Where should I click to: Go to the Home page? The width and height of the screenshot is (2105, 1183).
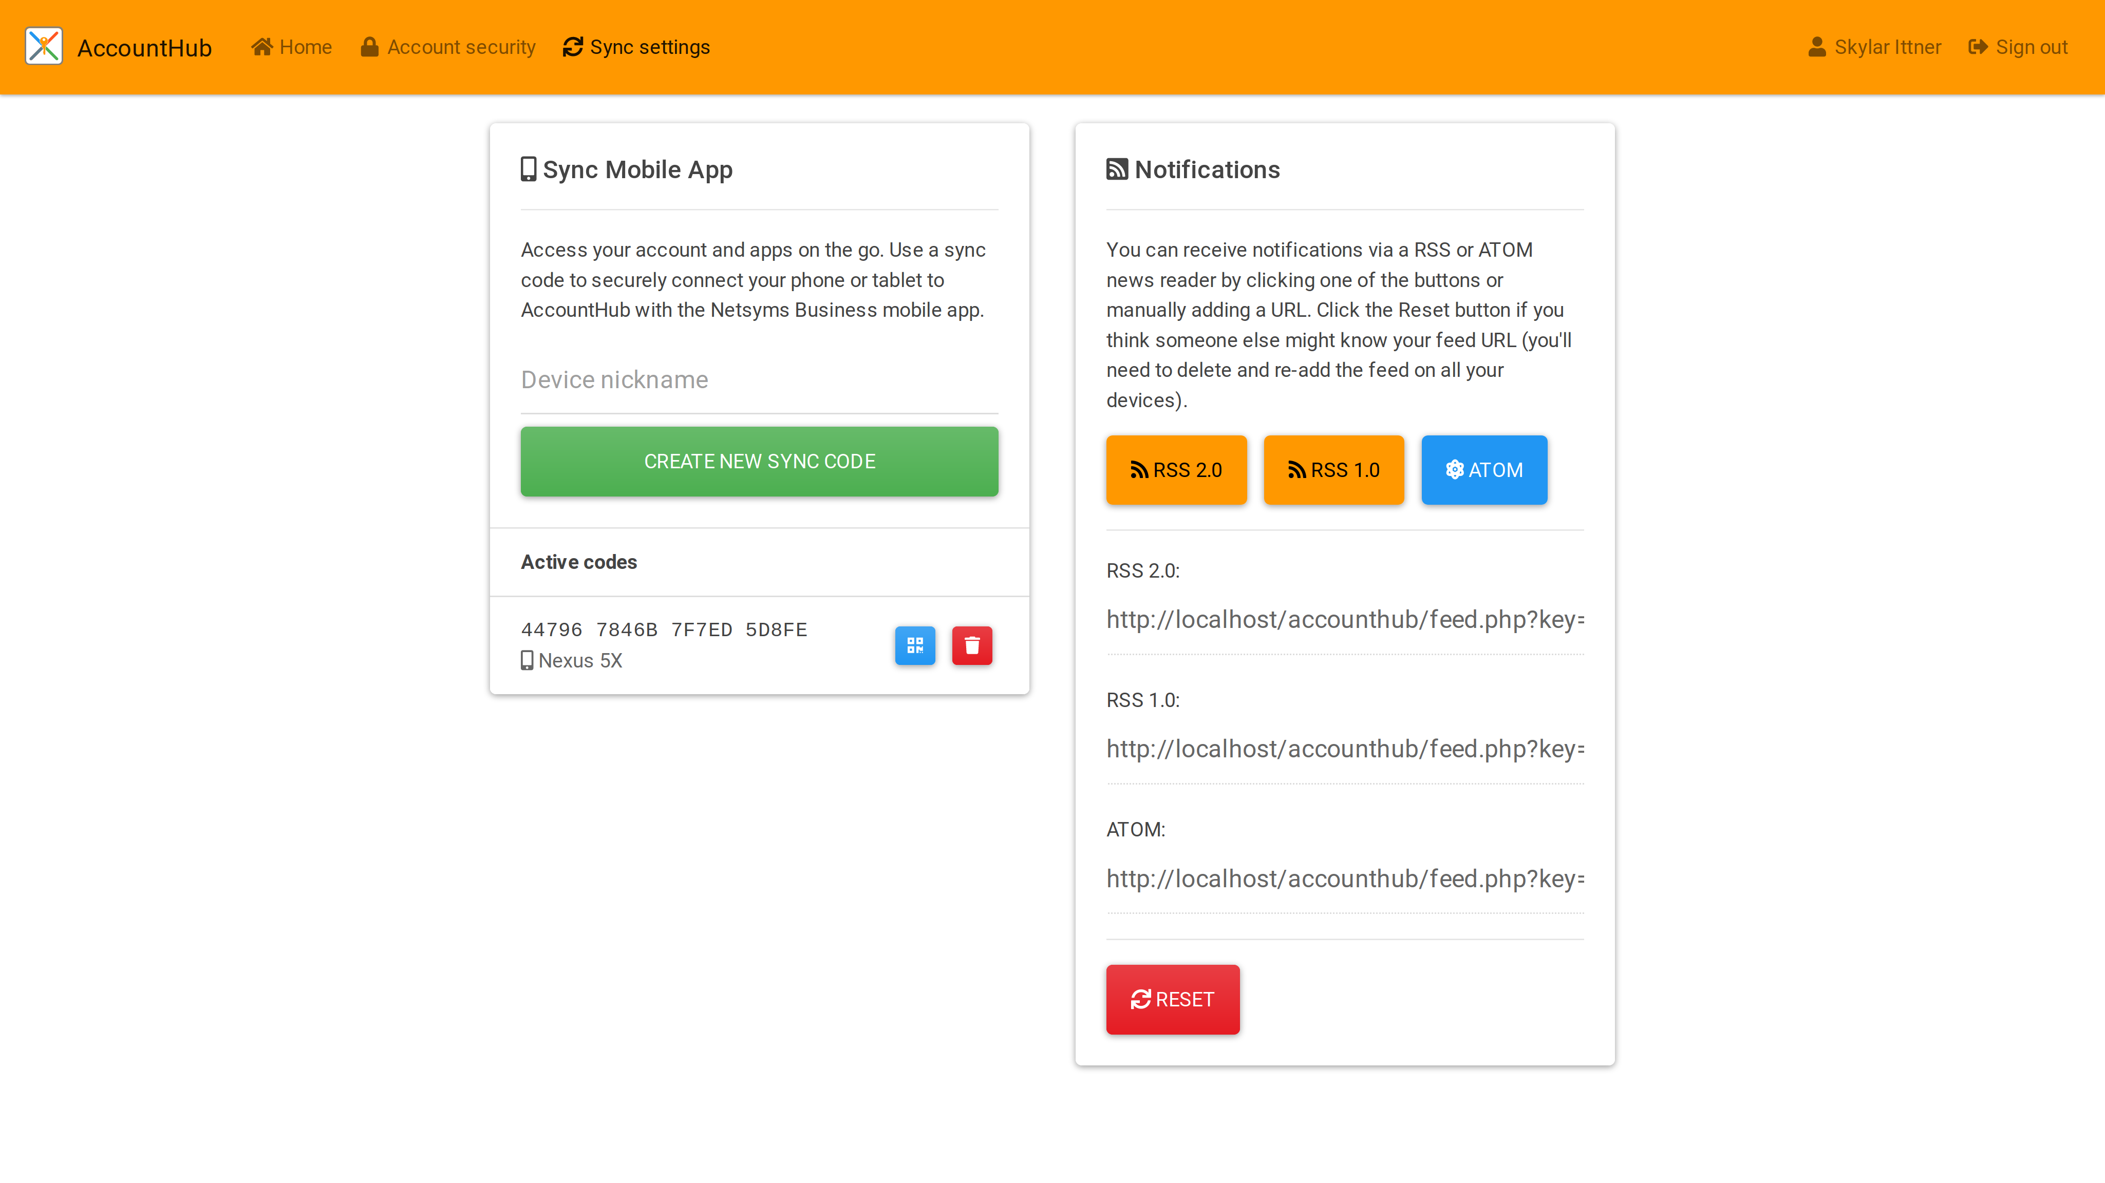point(292,47)
